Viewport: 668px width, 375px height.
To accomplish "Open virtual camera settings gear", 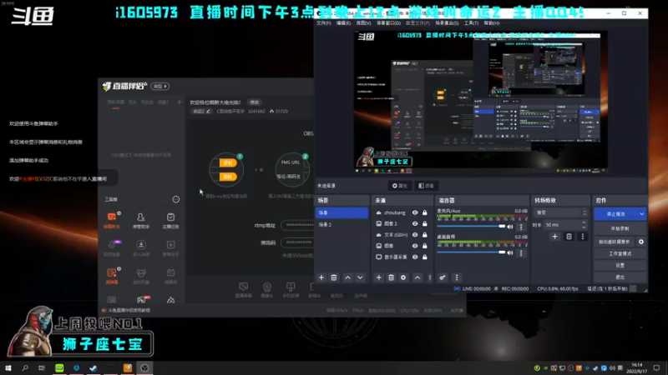I will (641, 242).
